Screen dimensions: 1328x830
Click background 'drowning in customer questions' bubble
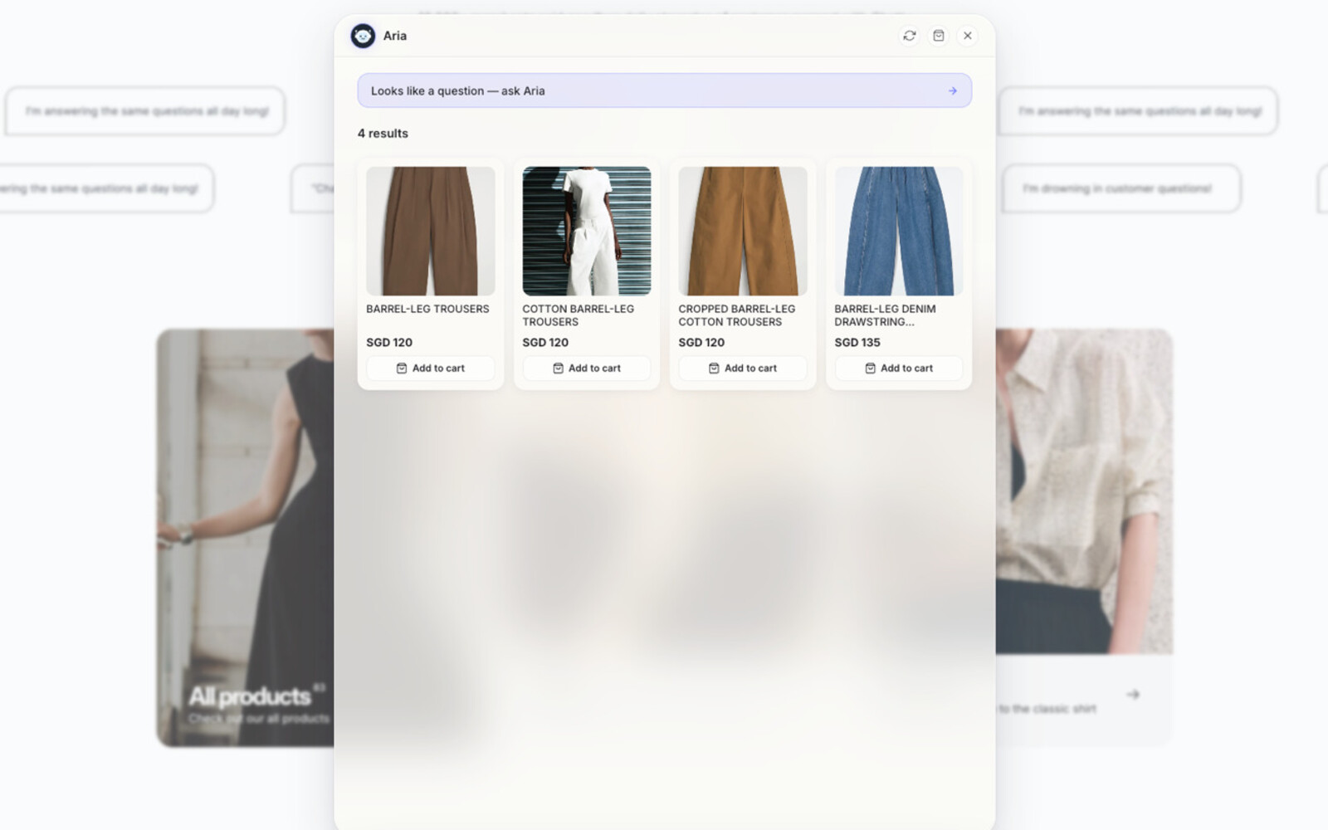1121,188
